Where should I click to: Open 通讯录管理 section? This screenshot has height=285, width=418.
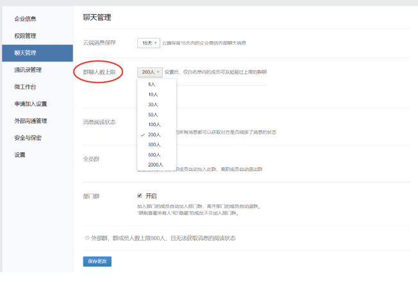pyautogui.click(x=28, y=69)
